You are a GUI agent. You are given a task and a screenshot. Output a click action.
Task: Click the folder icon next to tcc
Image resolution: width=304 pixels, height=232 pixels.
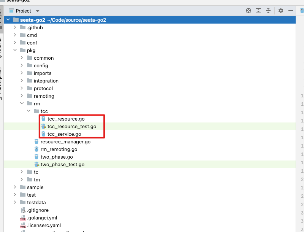[36, 111]
